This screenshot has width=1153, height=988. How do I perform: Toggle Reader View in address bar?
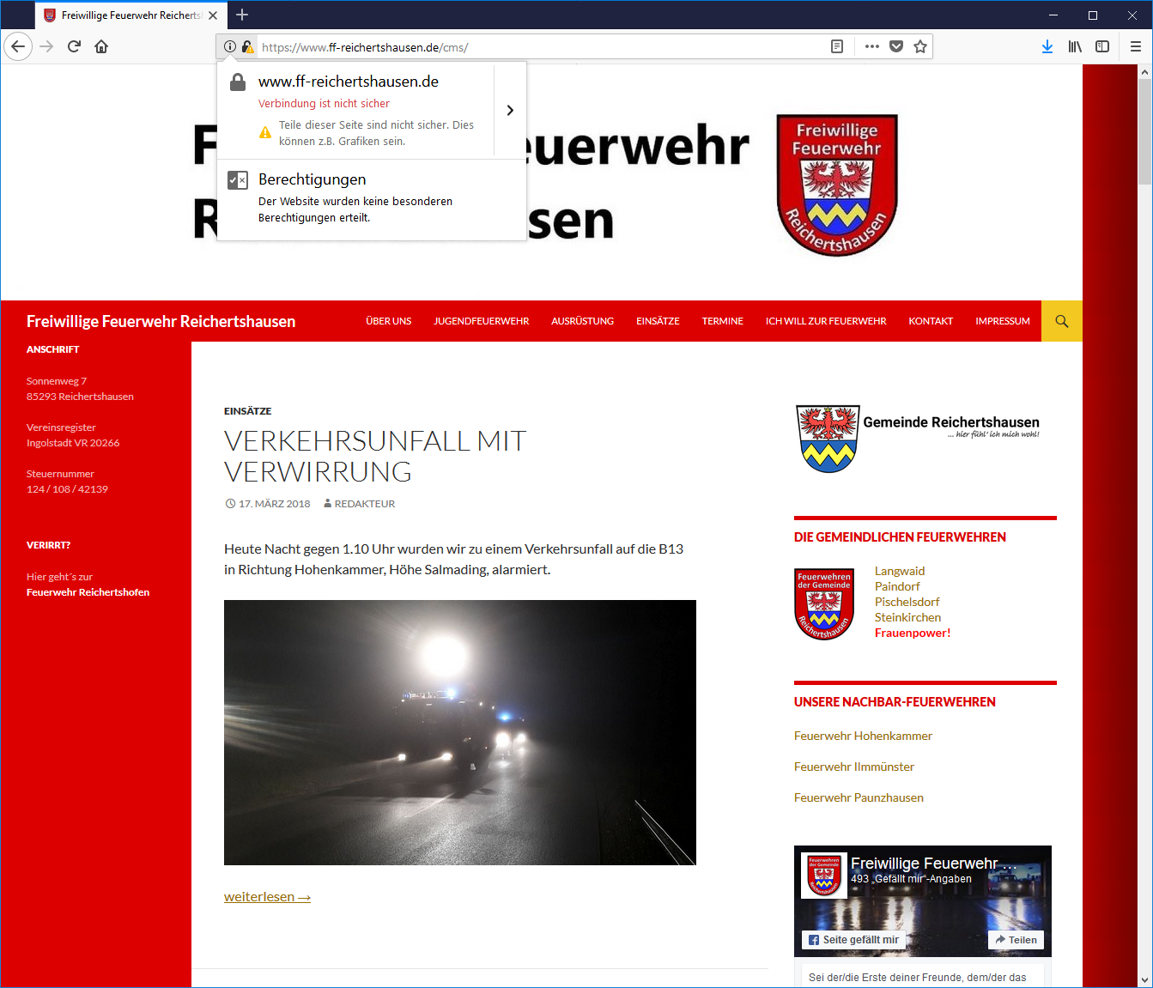point(837,46)
